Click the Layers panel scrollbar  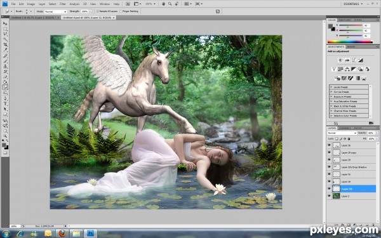coord(378,182)
